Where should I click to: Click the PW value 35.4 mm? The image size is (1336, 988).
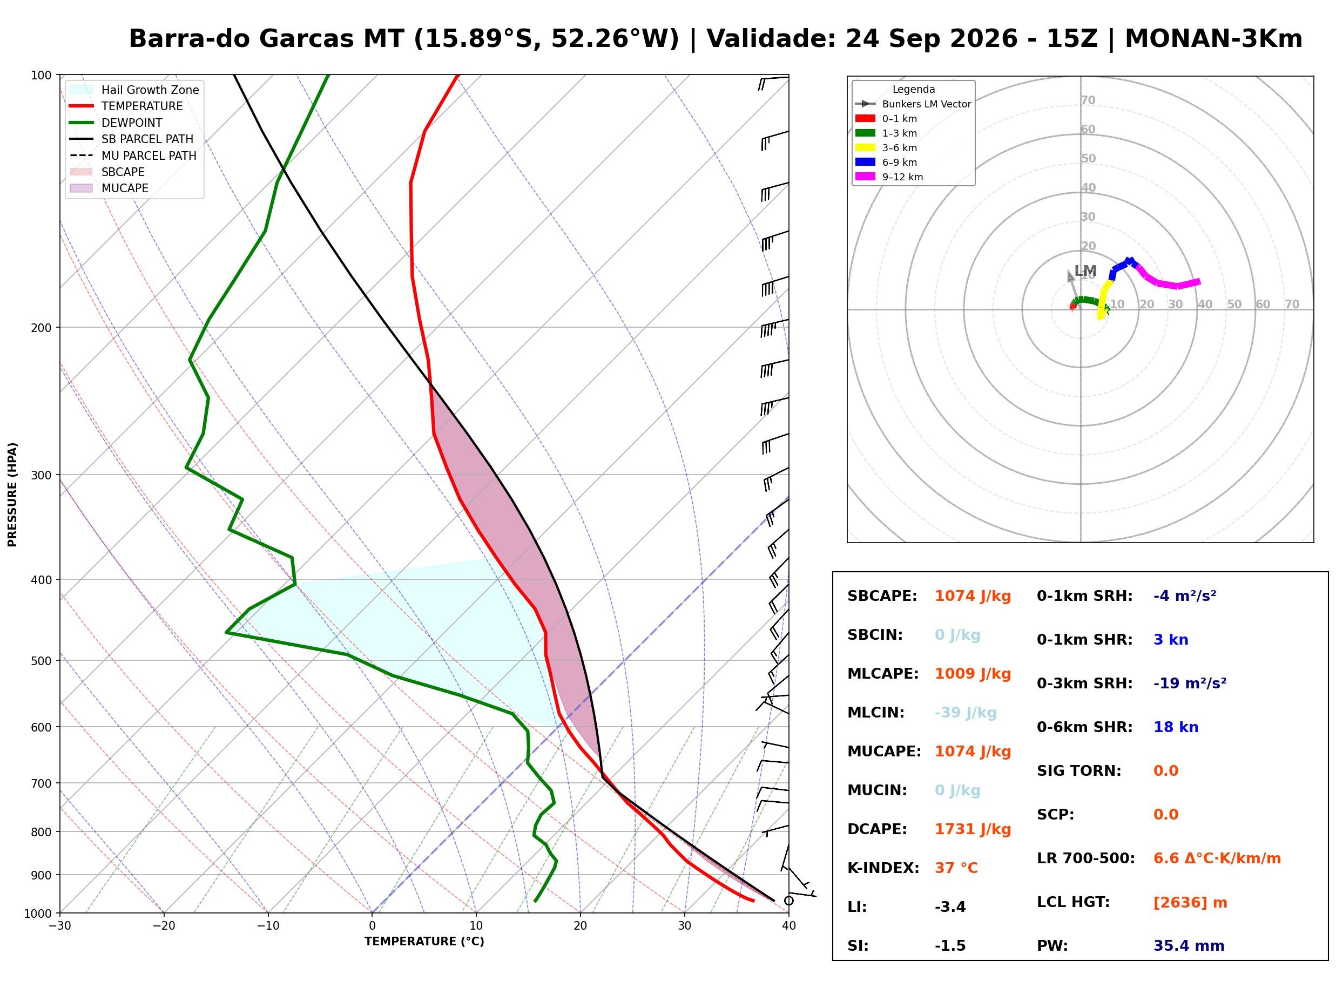[x=1189, y=946]
